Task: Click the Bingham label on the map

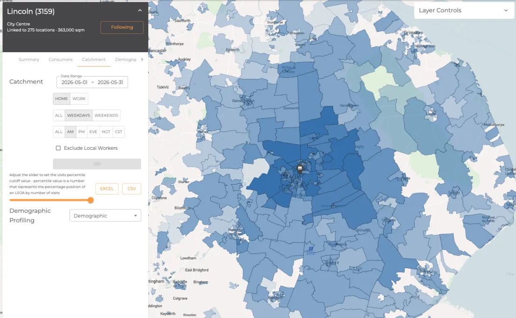Action: click(x=201, y=282)
